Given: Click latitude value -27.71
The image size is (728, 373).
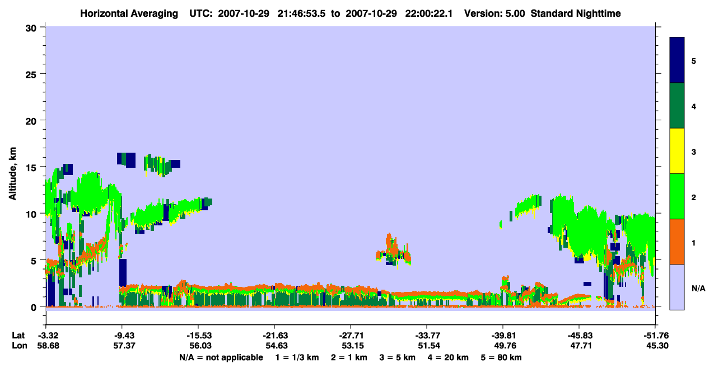Looking at the screenshot, I should tap(351, 336).
